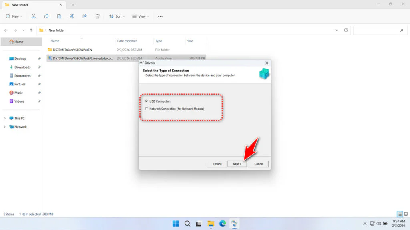The image size is (410, 230).
Task: Cut the selected file using the scissors icon
Action: pyautogui.click(x=34, y=16)
